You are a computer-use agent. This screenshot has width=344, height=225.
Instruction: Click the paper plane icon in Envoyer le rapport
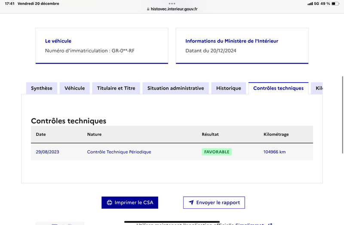[191, 202]
